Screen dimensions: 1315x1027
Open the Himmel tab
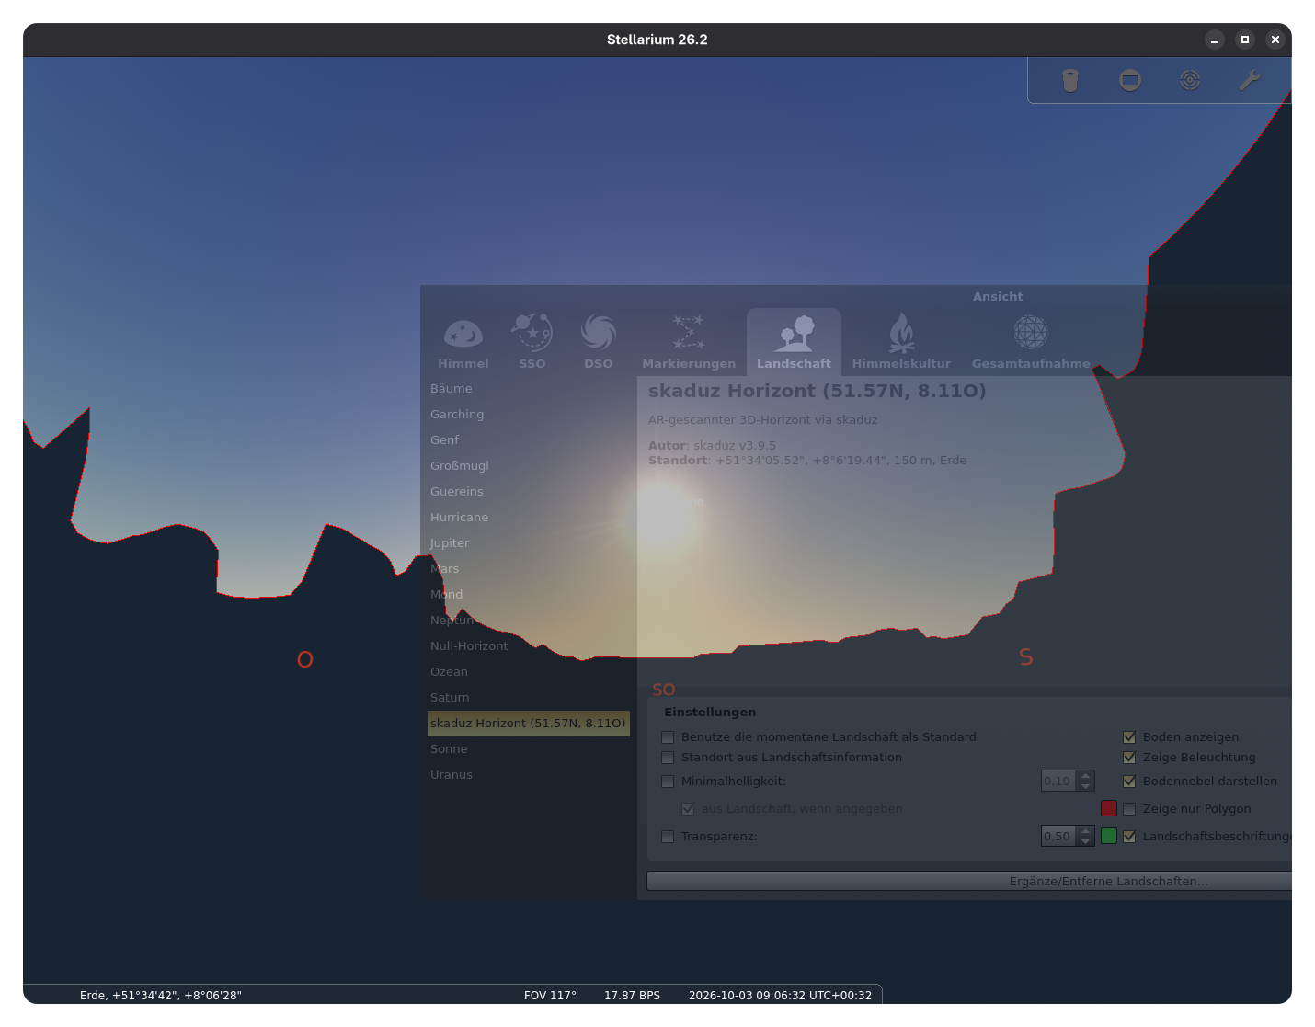coord(463,342)
